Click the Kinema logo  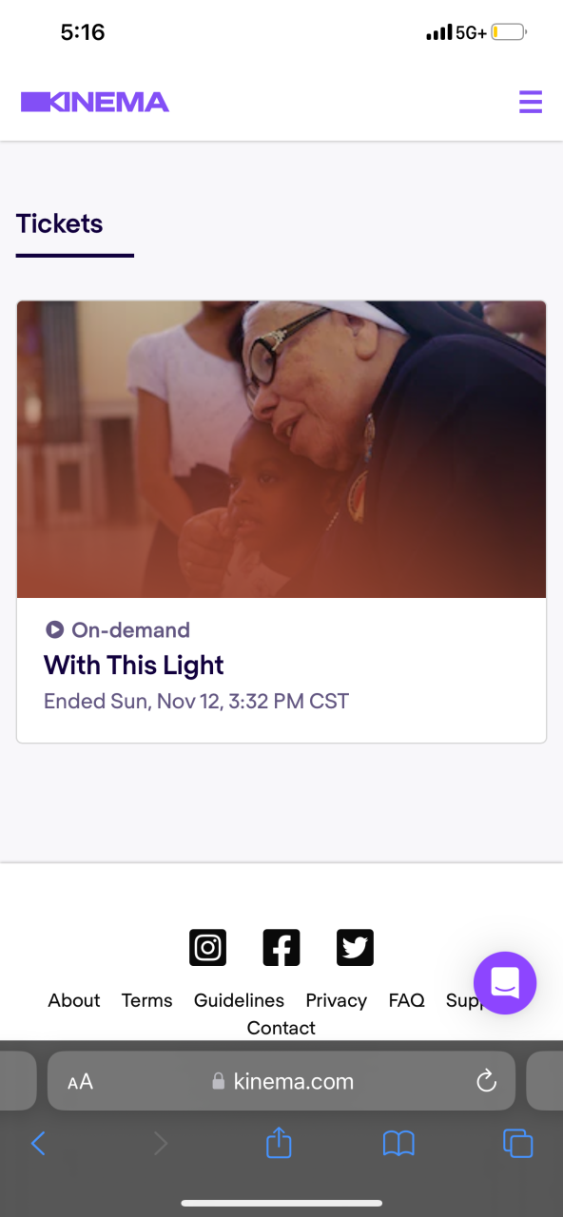pyautogui.click(x=95, y=102)
